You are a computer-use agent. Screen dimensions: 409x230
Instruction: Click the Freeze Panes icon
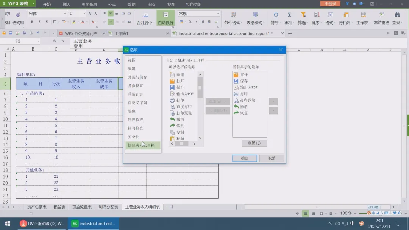[381, 15]
